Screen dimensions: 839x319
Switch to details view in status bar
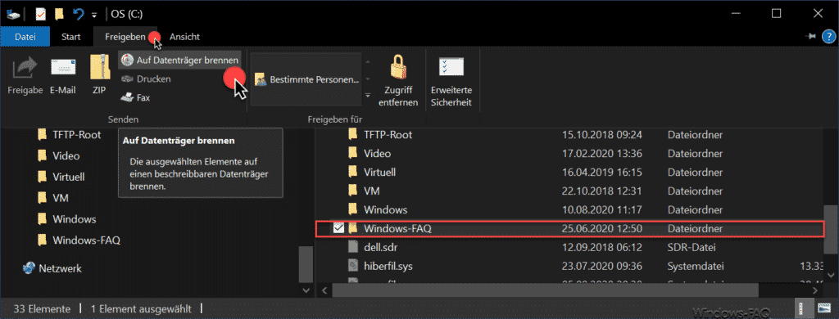[803, 308]
